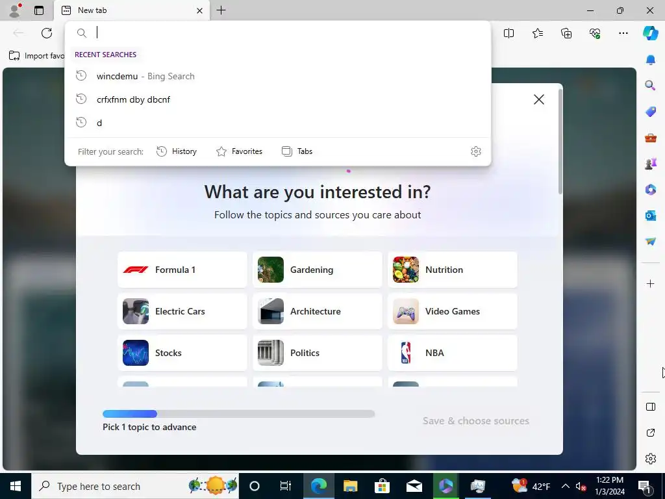
Task: Open the Favorites list icon
Action: (x=537, y=33)
